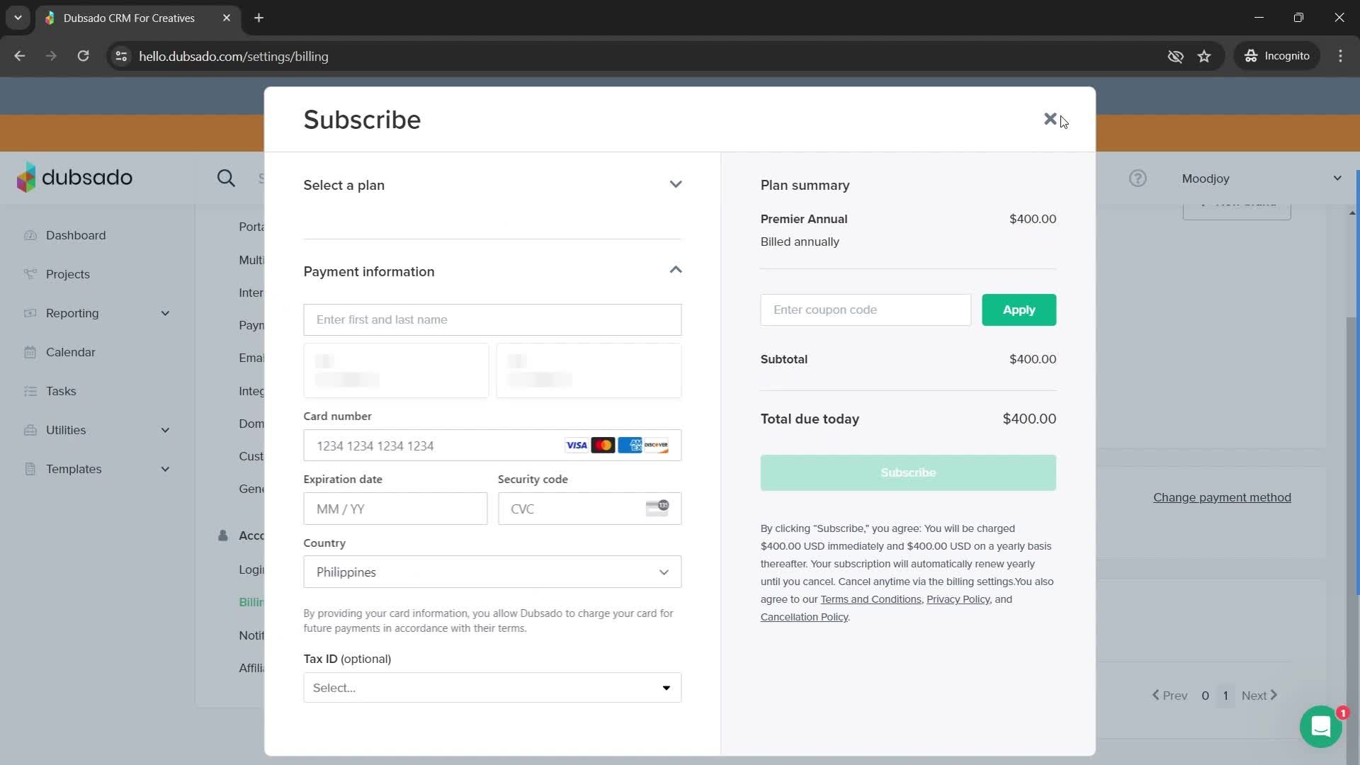Open the Tax ID Select dropdown
Viewport: 1360px width, 765px height.
(x=492, y=688)
